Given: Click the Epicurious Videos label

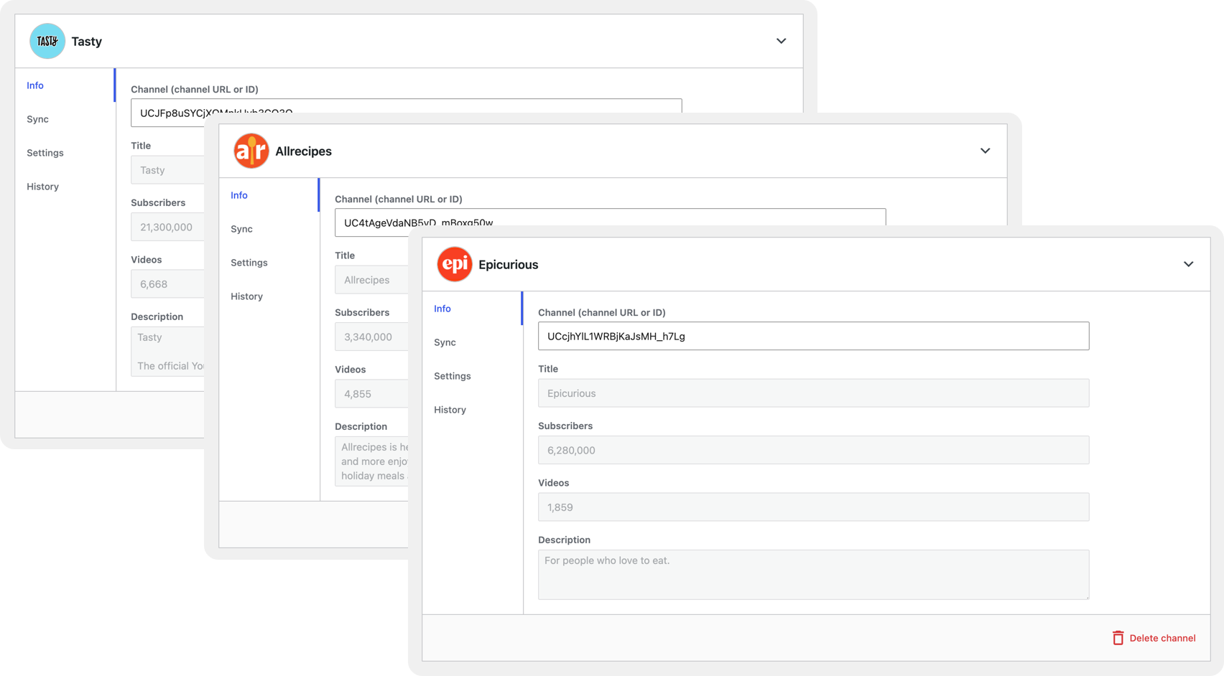Looking at the screenshot, I should click(x=554, y=483).
